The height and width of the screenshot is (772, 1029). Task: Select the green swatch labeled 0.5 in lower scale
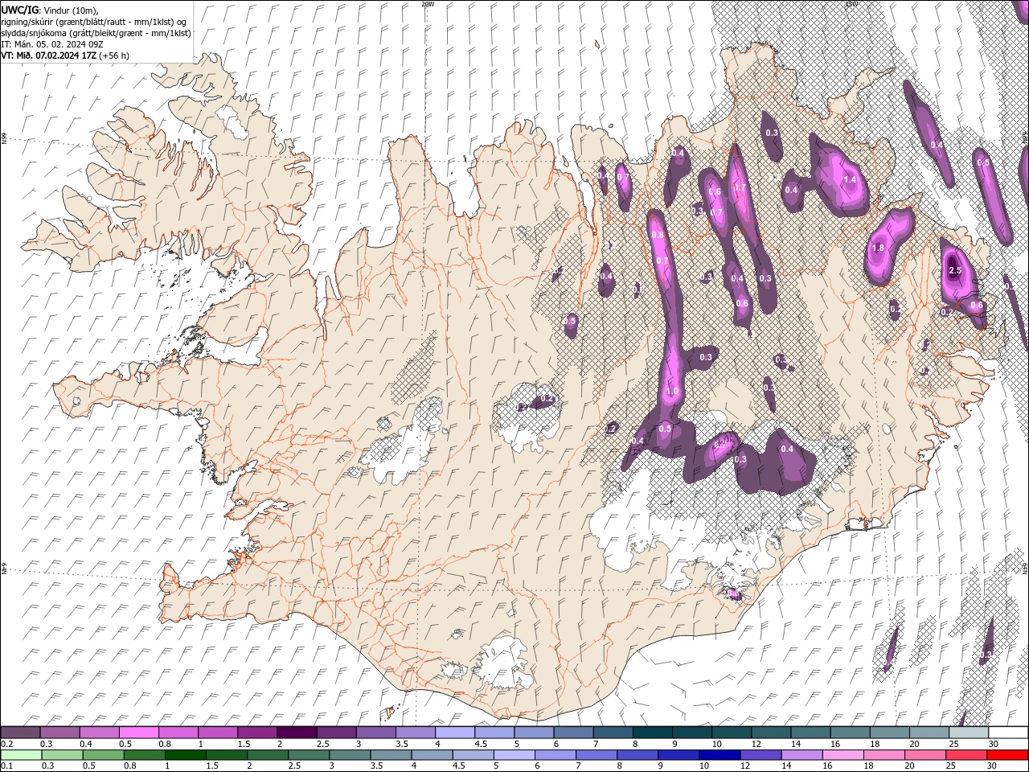point(104,754)
